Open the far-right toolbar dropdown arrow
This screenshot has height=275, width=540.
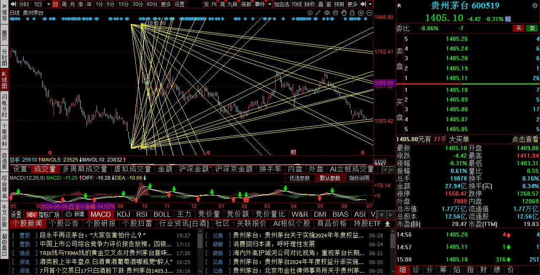coord(370,4)
